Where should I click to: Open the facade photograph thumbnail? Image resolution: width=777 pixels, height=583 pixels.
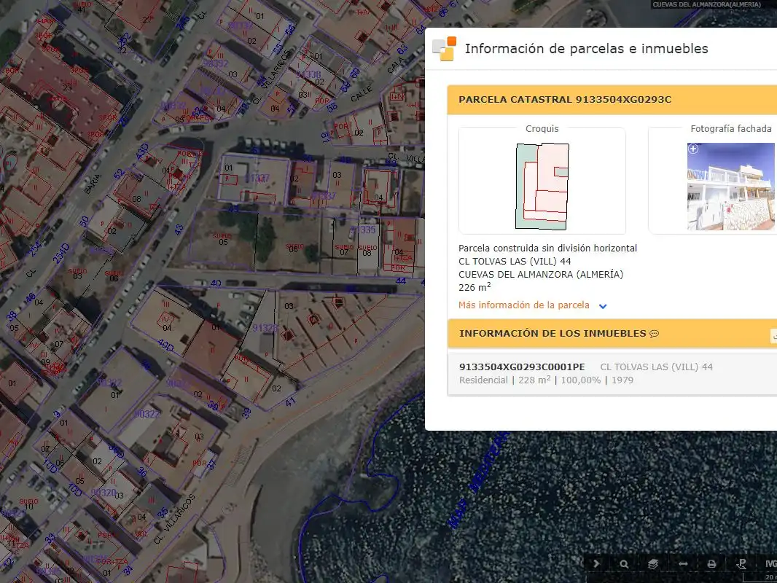point(731,187)
